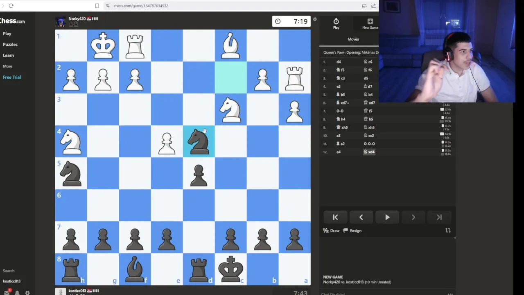Open board settings gear beside the clock
The height and width of the screenshot is (295, 524).
click(x=315, y=19)
